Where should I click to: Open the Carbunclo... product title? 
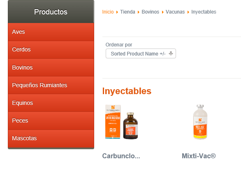pos(121,156)
